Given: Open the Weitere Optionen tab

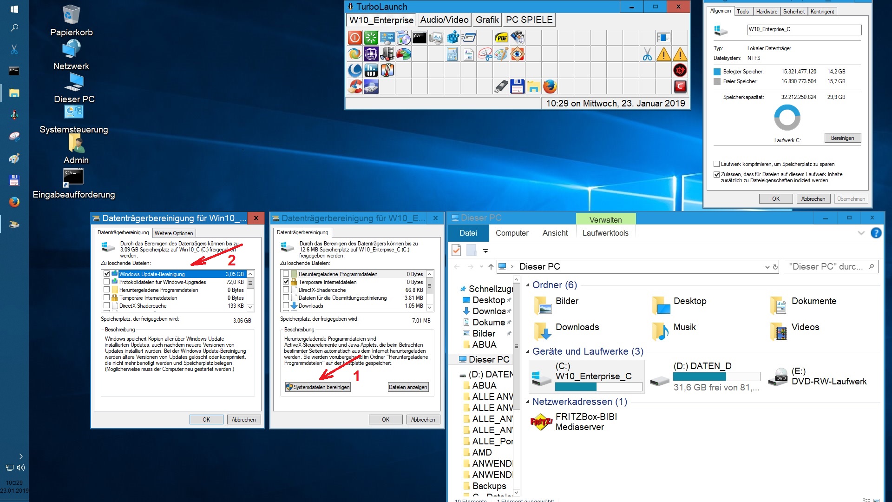Looking at the screenshot, I should point(174,233).
